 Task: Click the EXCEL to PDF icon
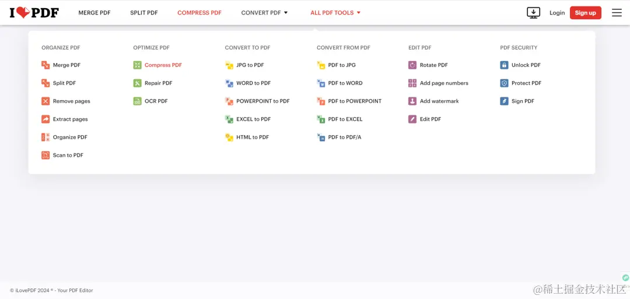pyautogui.click(x=229, y=119)
